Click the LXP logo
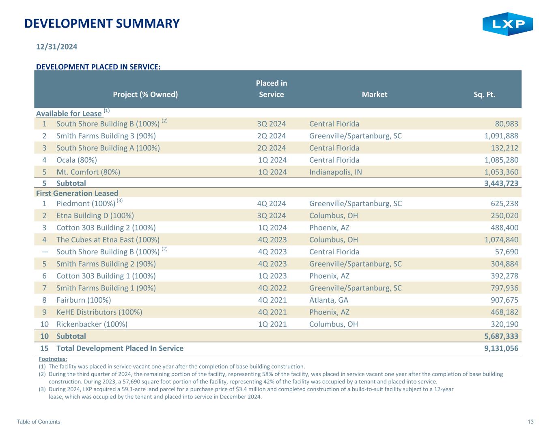This screenshot has height=428, width=554. coord(507,24)
